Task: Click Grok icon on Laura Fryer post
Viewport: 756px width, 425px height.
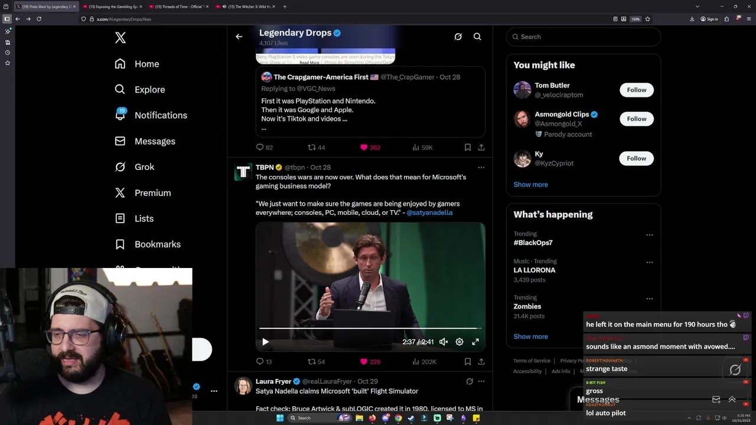Action: click(x=470, y=382)
